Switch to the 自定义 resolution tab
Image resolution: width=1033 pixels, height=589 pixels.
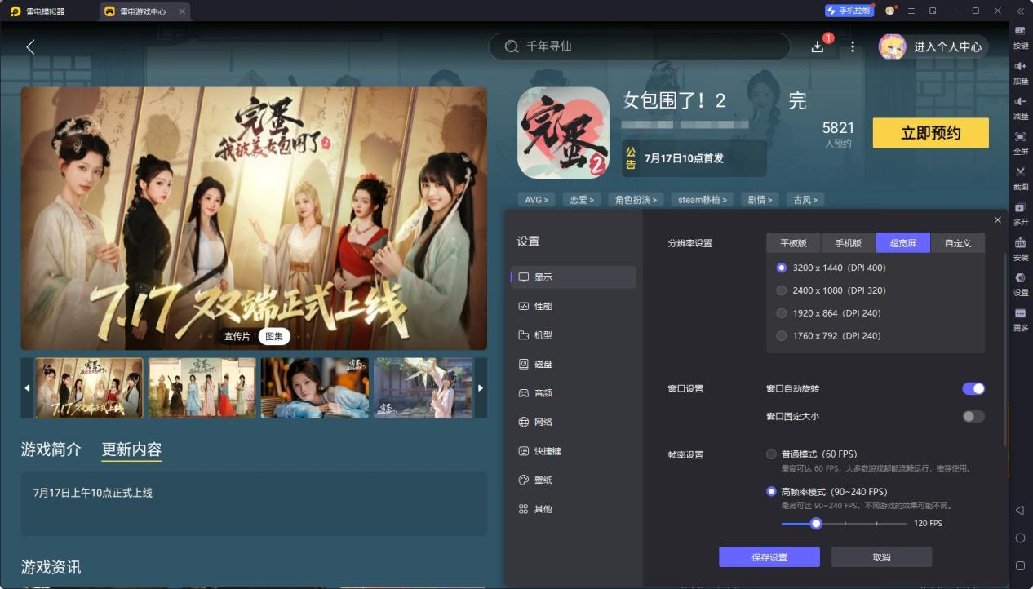tap(958, 243)
